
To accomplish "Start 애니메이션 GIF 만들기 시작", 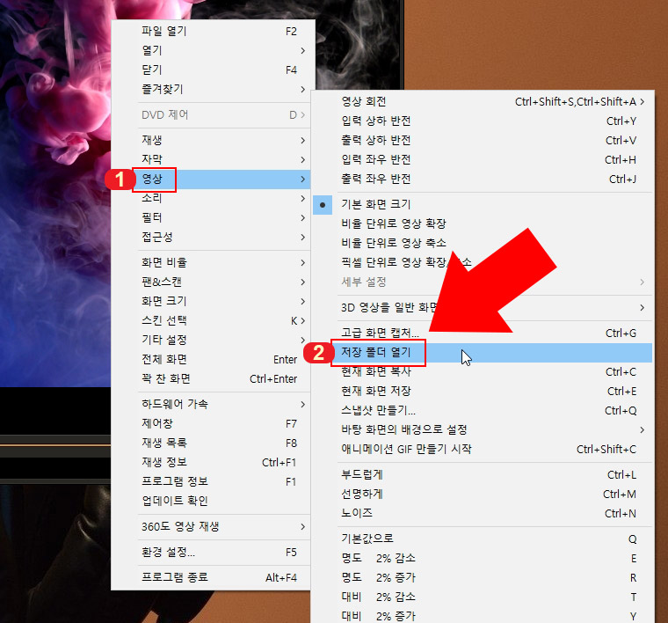I will point(483,449).
